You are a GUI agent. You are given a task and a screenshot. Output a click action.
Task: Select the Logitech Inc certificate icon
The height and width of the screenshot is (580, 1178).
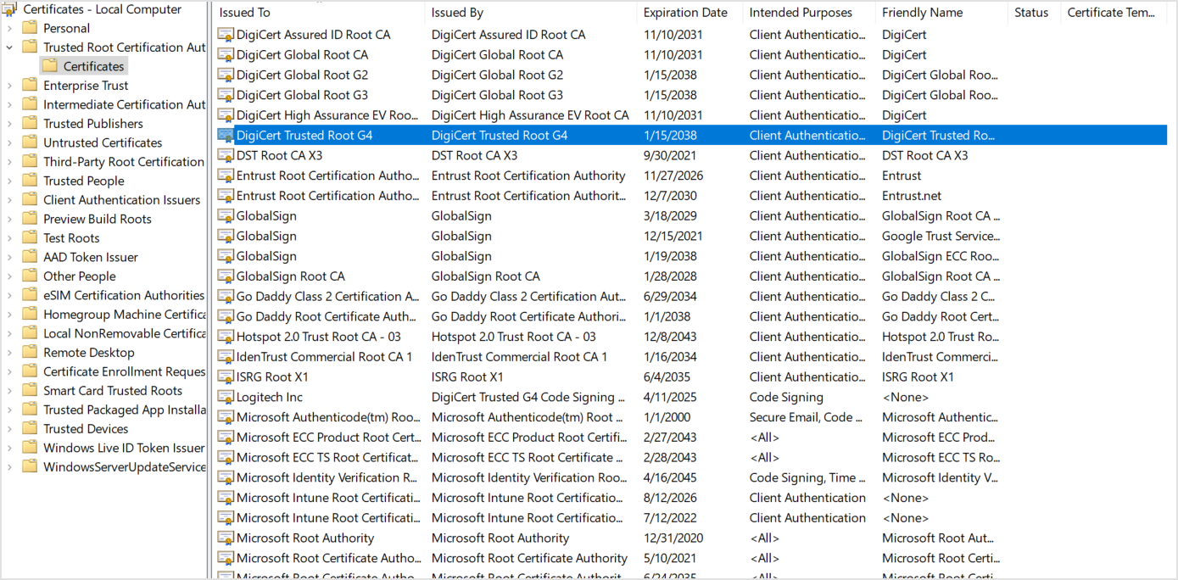coord(226,397)
